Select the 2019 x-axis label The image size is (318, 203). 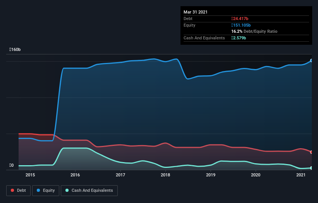(x=211, y=175)
